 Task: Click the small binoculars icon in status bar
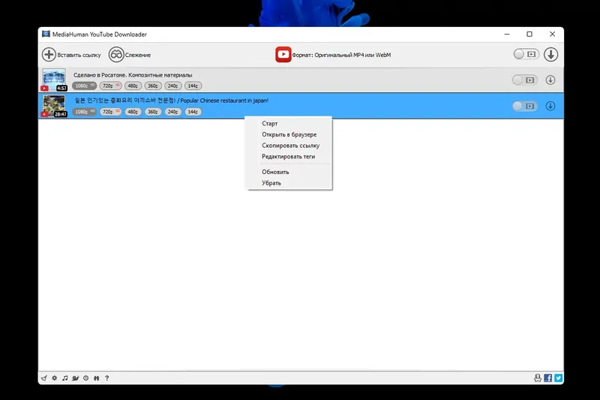pos(97,378)
